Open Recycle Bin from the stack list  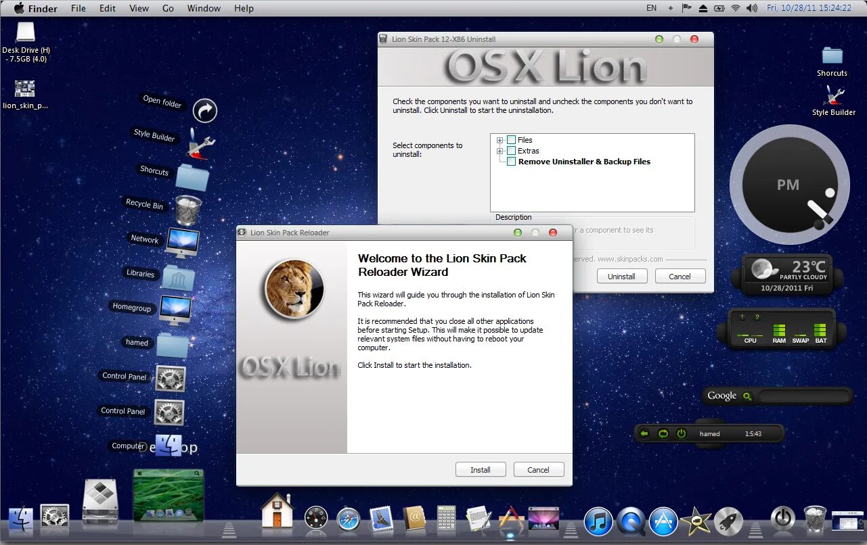188,210
